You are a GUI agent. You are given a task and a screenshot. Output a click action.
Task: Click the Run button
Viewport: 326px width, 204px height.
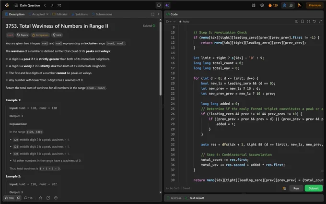tap(296, 188)
